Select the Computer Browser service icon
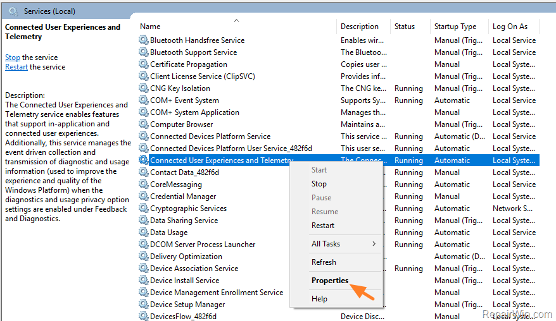556x321 pixels. [x=144, y=124]
